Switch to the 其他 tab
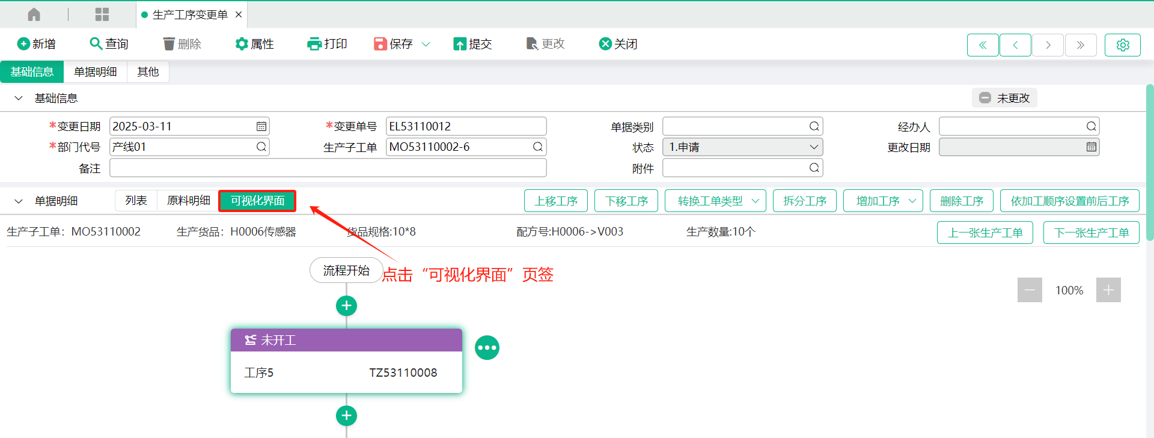 click(148, 72)
